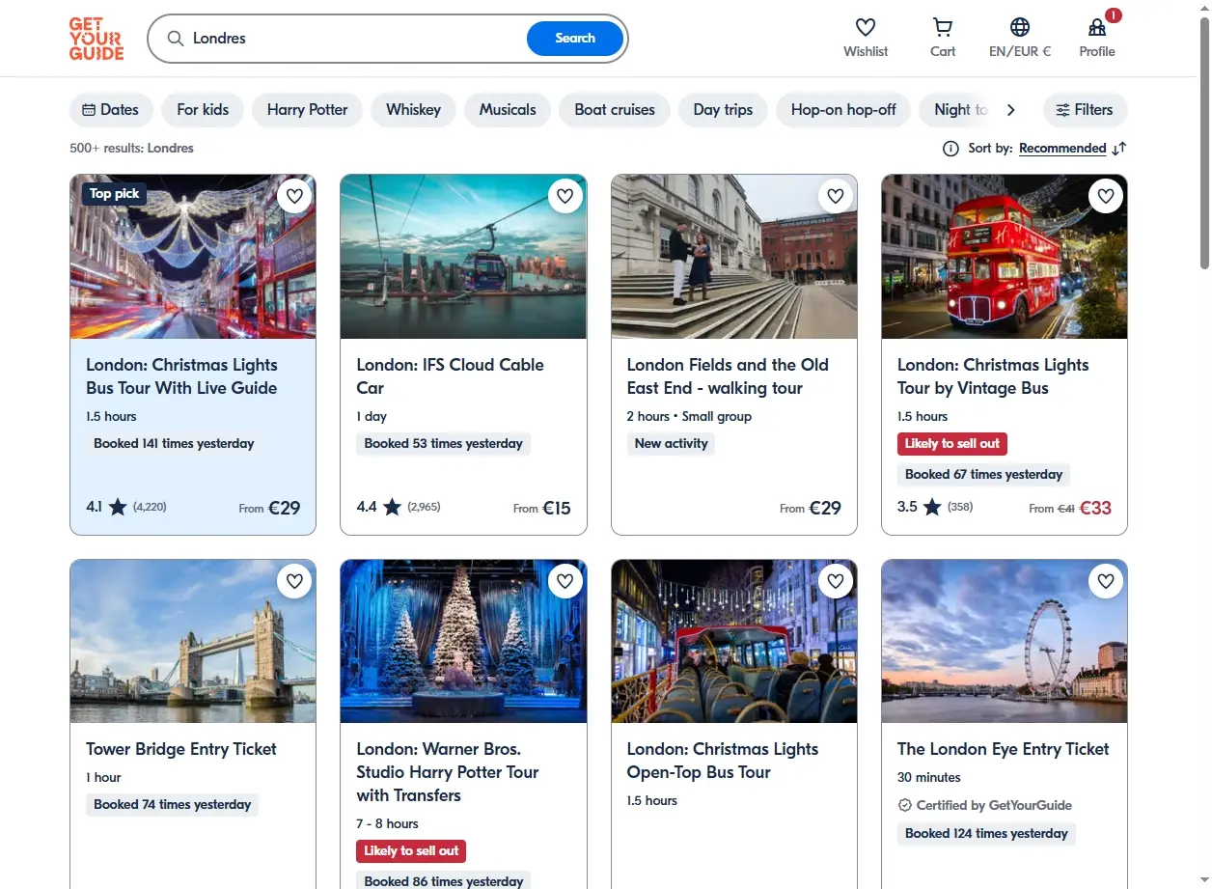Click the New activity badge
Screen dimensions: 1212x889
pos(671,444)
